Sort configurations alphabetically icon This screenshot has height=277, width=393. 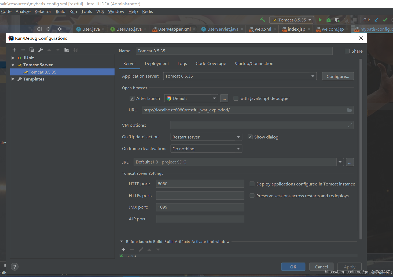point(76,50)
